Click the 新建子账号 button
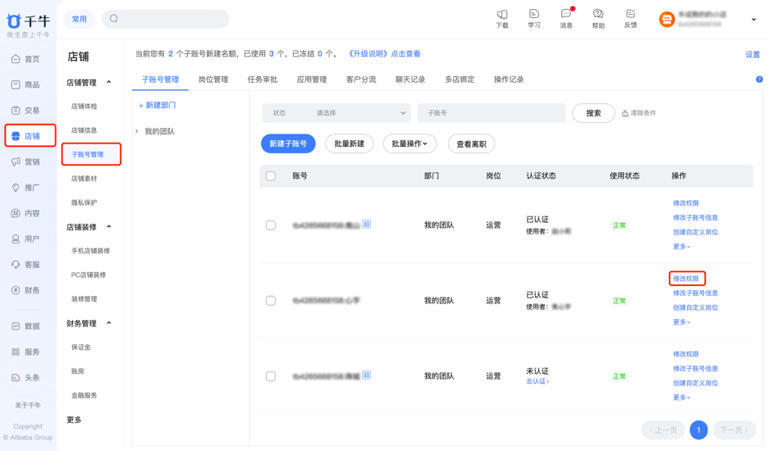The image size is (769, 451). pos(288,143)
